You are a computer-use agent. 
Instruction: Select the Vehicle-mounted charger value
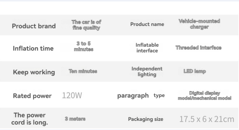(x=199, y=24)
